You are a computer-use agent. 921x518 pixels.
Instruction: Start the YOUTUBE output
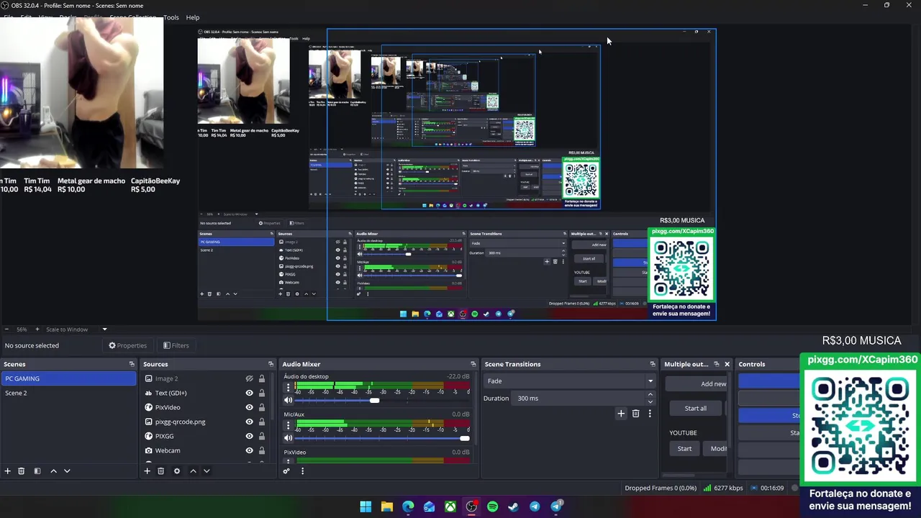684,448
